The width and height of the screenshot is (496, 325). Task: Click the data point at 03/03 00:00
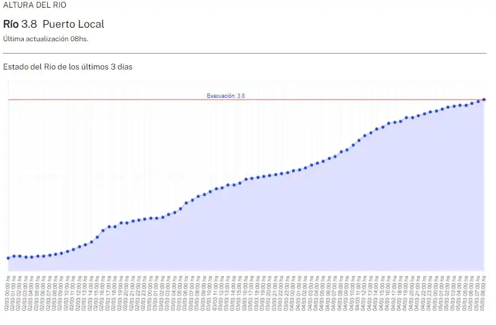coord(151,218)
